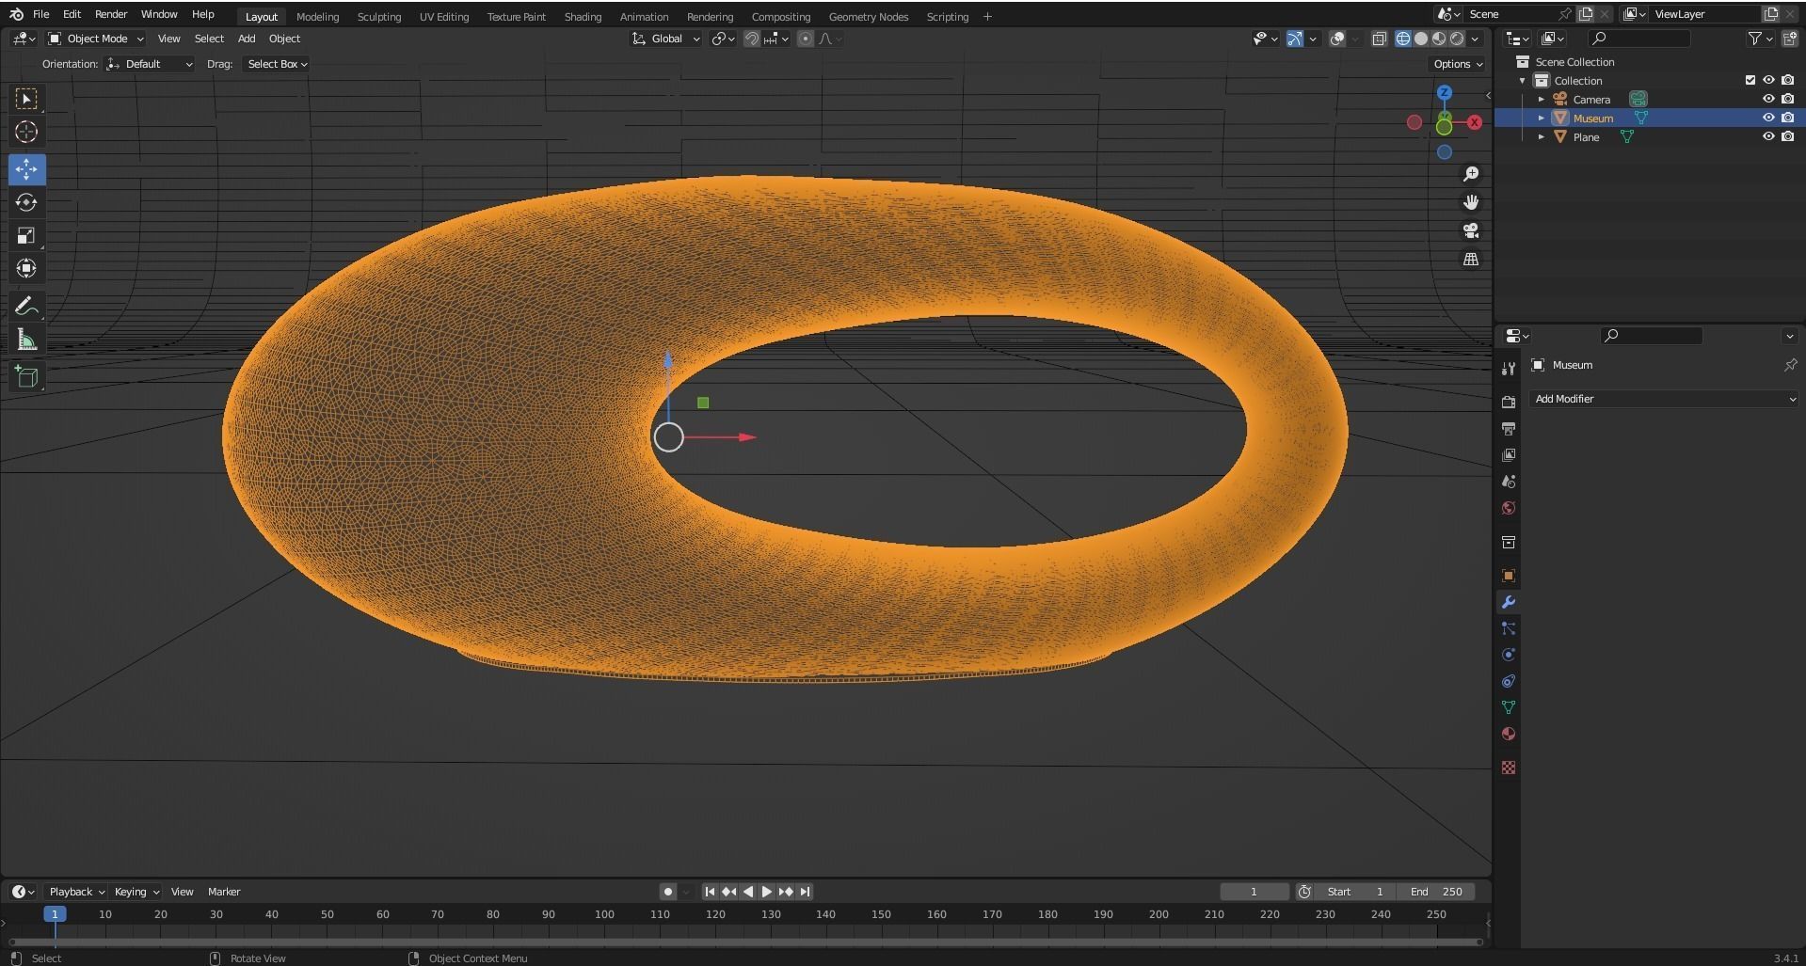Activate the 3D Cursor tool
Viewport: 1806px width, 966px height.
point(26,132)
